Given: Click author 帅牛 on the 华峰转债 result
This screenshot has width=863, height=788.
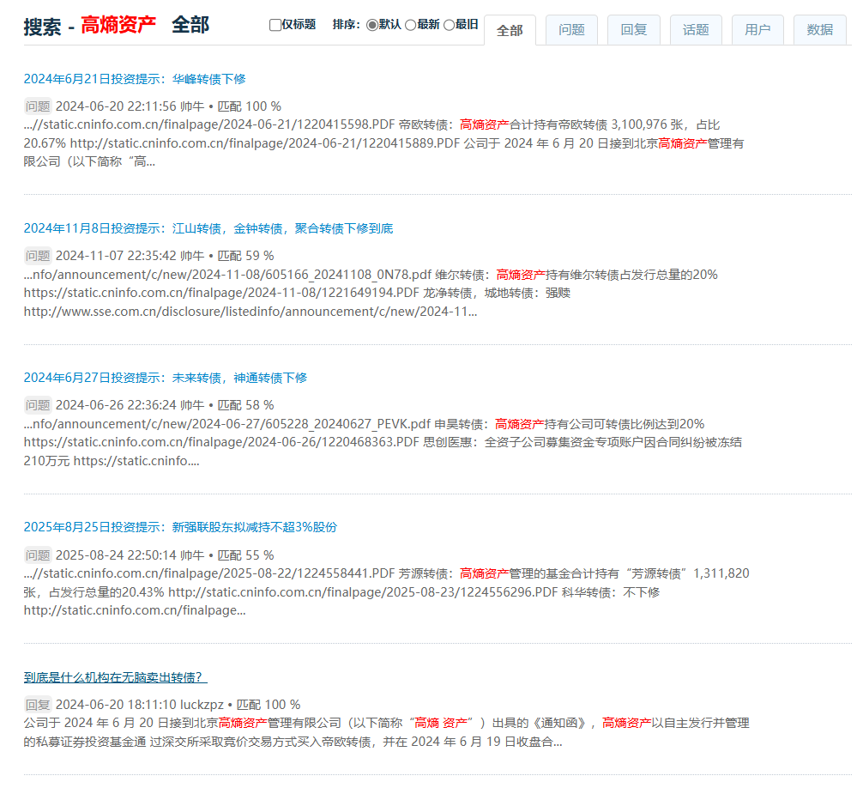Looking at the screenshot, I should [x=192, y=106].
